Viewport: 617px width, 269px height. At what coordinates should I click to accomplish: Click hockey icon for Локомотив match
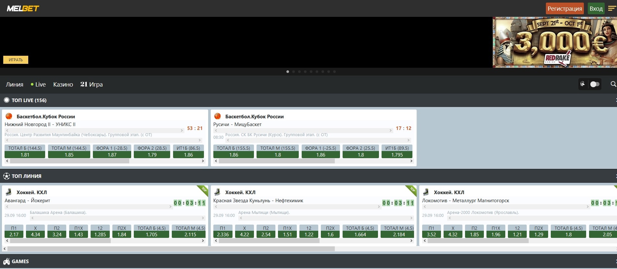pos(426,192)
